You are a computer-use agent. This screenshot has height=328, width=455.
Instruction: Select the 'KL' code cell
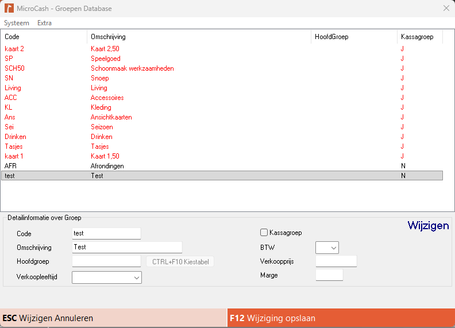click(x=8, y=107)
